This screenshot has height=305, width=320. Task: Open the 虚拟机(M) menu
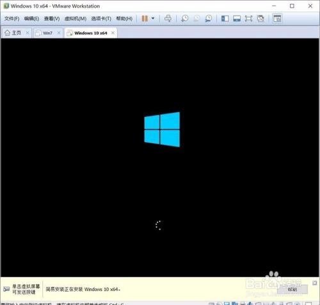pyautogui.click(x=76, y=19)
